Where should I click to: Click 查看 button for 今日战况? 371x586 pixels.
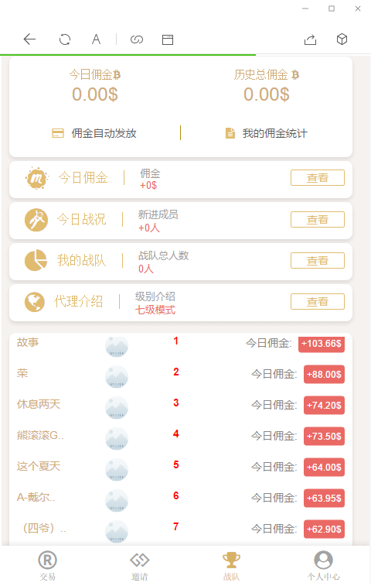tap(318, 219)
